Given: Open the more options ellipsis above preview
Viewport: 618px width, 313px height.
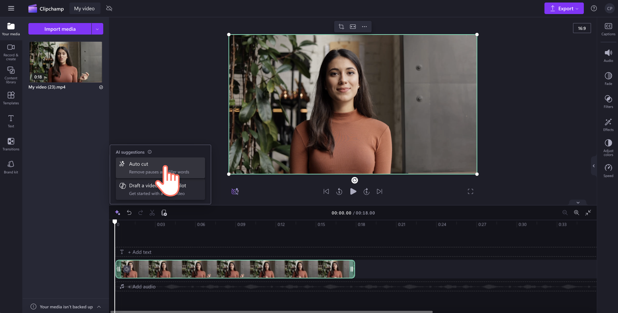Looking at the screenshot, I should 364,27.
